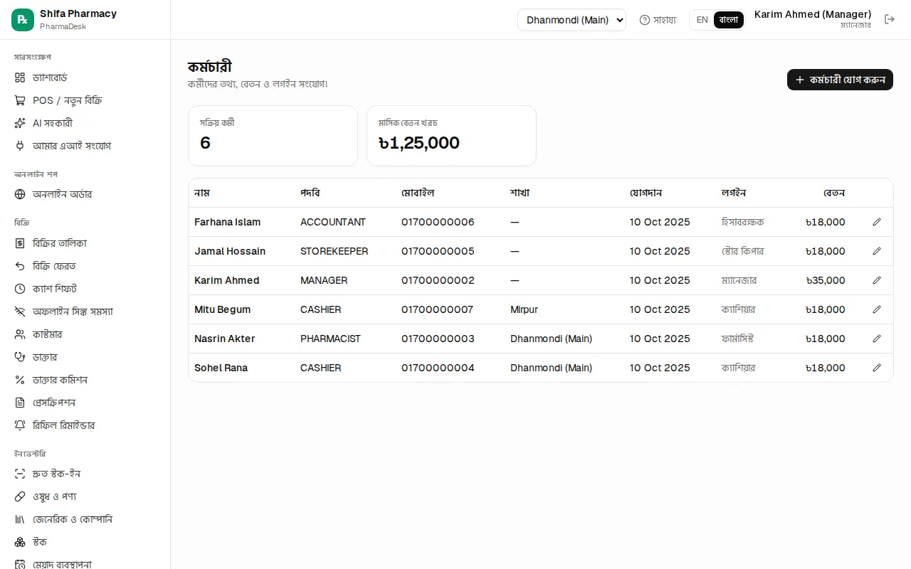This screenshot has width=911, height=569.
Task: Click the edit pencil for Jamal Hossain
Action: [x=877, y=251]
